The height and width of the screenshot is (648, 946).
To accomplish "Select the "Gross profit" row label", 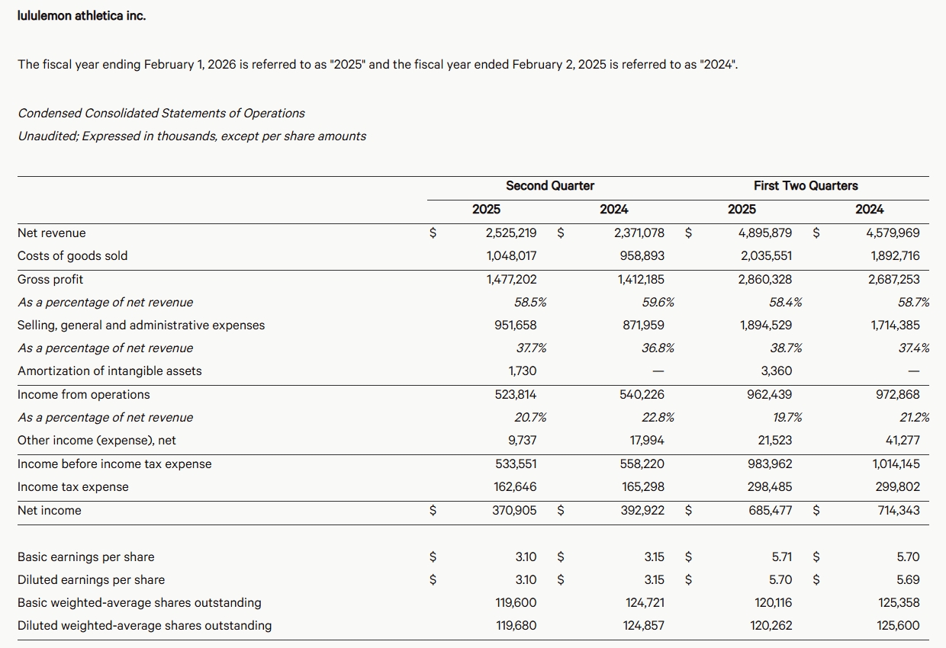I will tap(50, 280).
